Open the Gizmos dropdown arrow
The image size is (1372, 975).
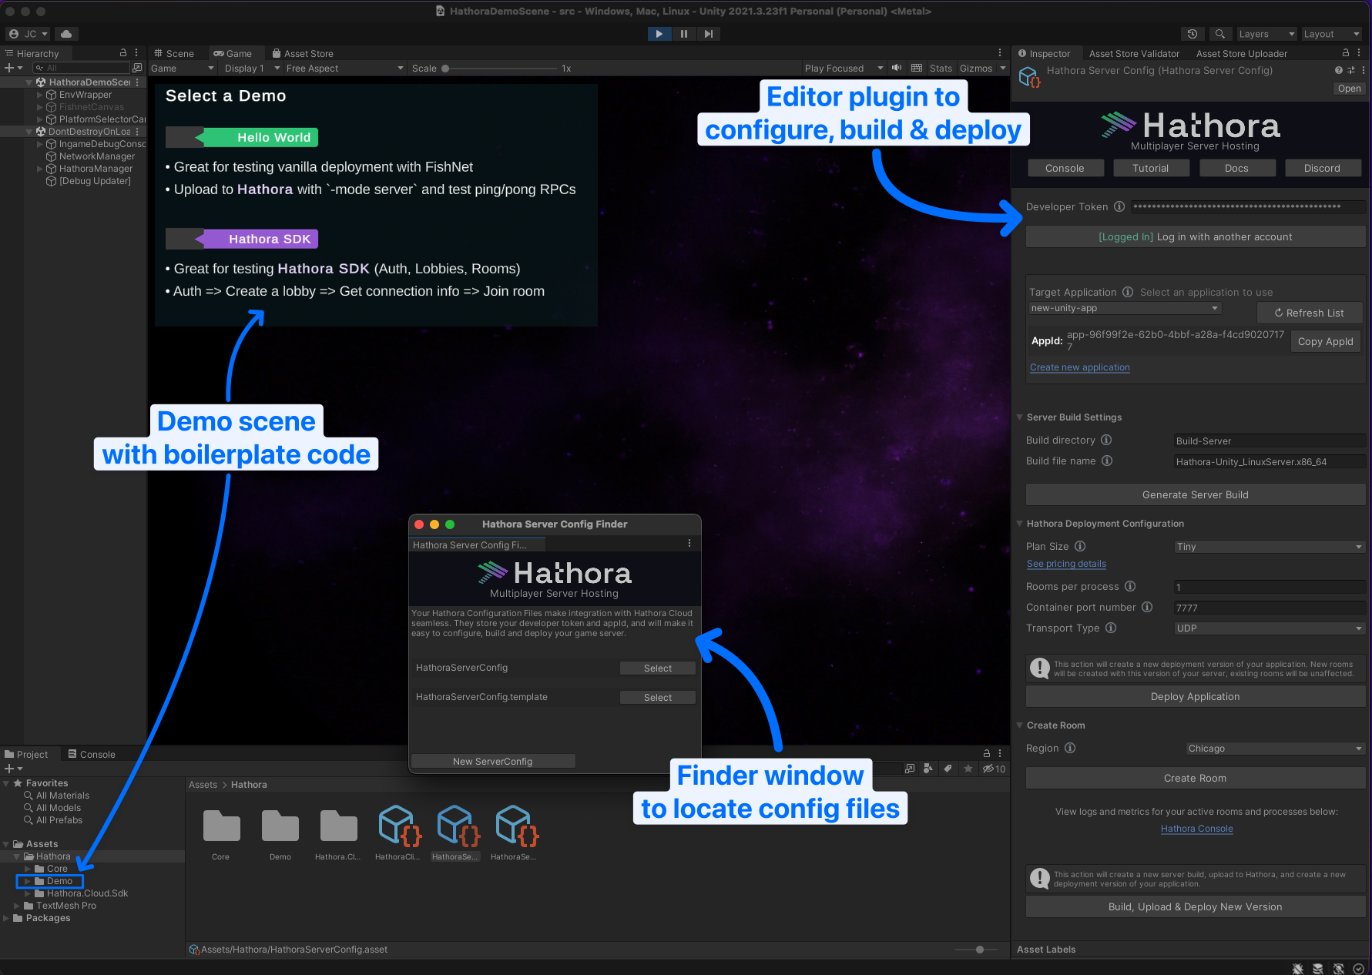[x=1003, y=69]
